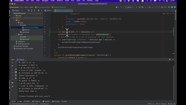Click the Run console vertical scrollbar
Image resolution: width=186 pixels, height=105 pixels.
pyautogui.click(x=174, y=83)
